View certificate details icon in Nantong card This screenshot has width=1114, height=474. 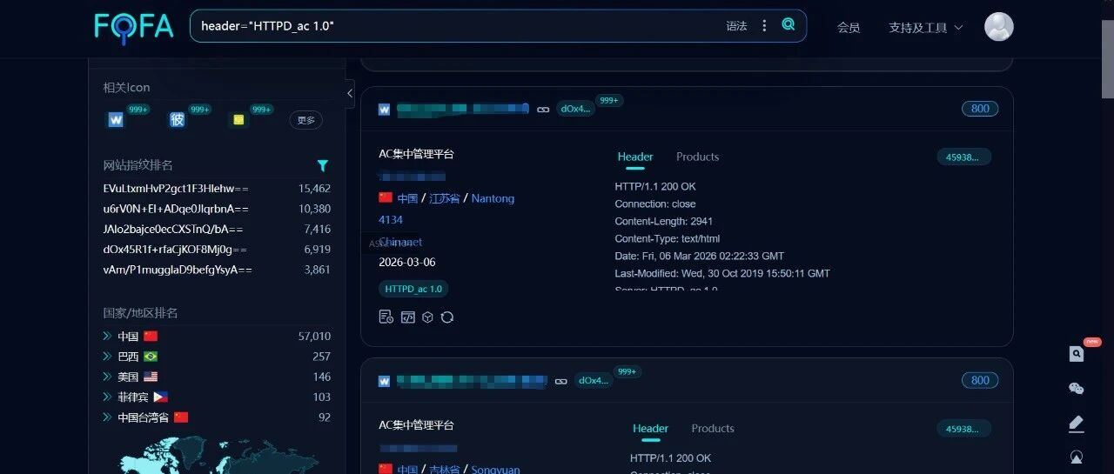coord(386,317)
